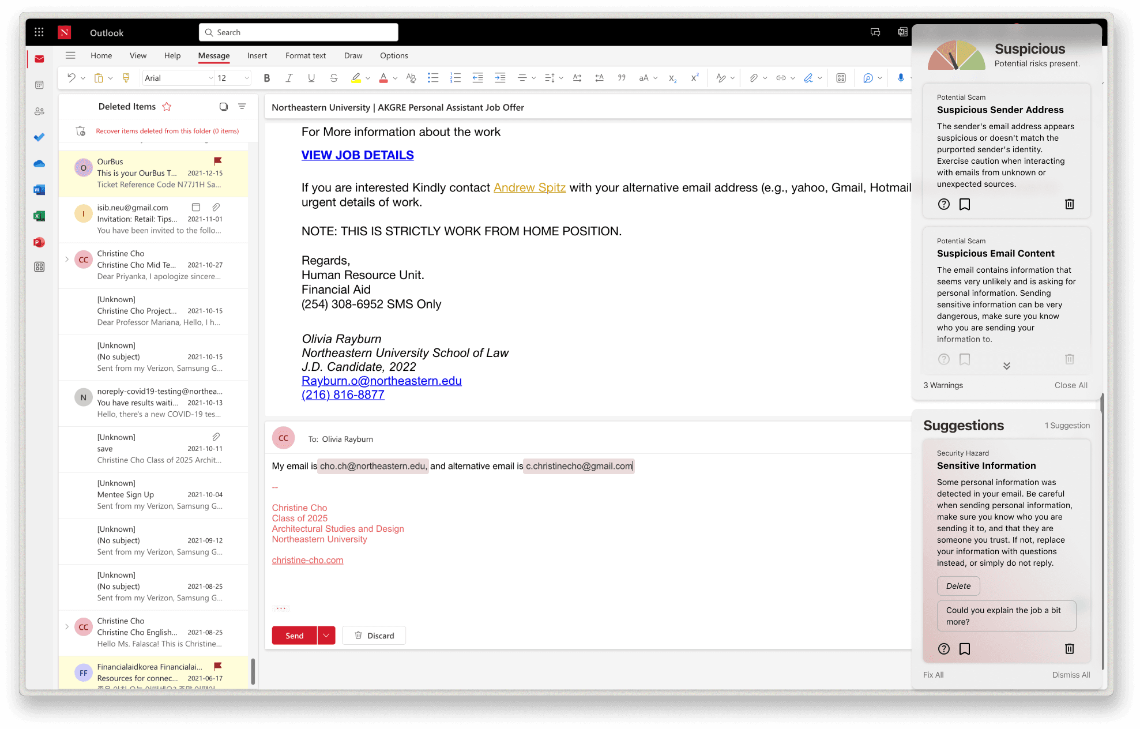Image resolution: width=1140 pixels, height=729 pixels.
Task: Click the Underline formatting icon
Action: pos(311,78)
